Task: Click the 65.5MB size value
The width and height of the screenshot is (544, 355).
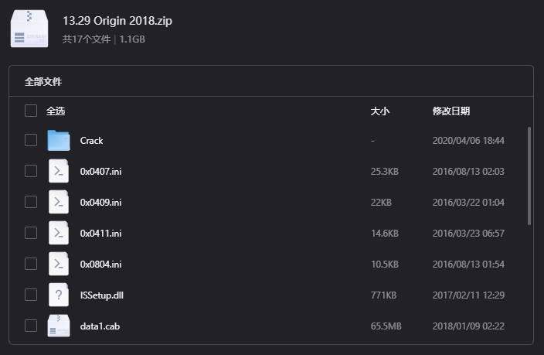Action: coord(386,326)
